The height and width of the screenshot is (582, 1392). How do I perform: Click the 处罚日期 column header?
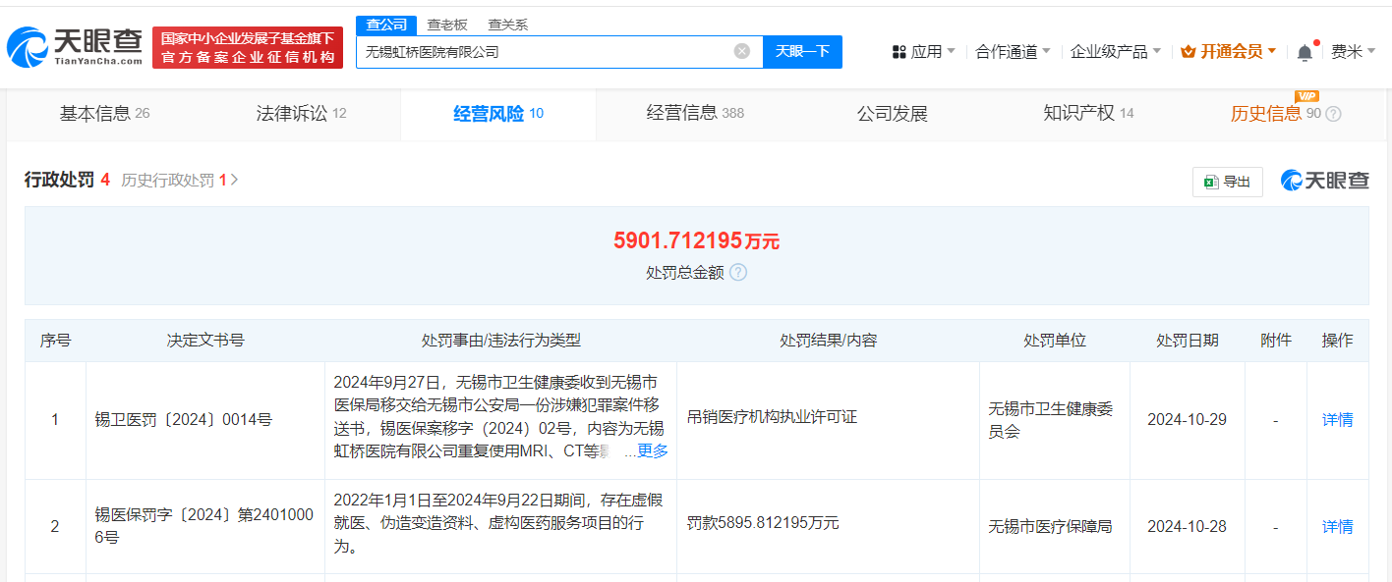click(1187, 341)
